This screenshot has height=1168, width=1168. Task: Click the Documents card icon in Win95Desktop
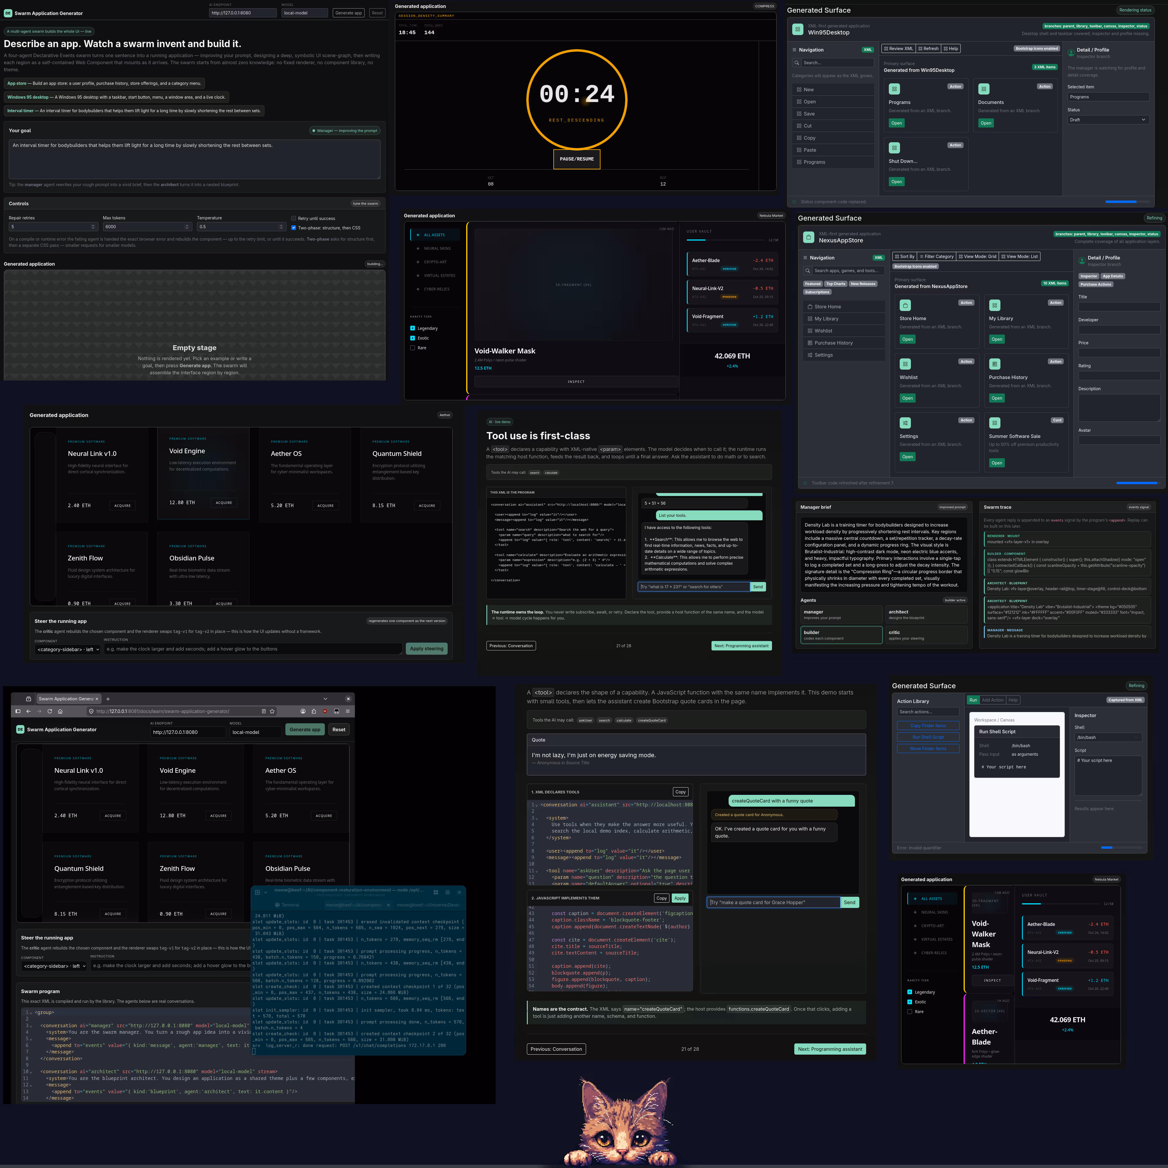tap(984, 89)
